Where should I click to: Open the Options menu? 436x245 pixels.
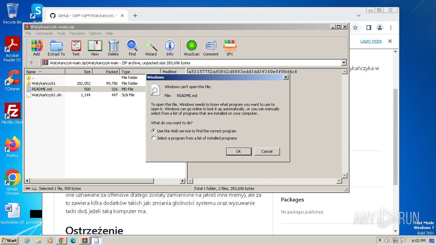point(95,33)
